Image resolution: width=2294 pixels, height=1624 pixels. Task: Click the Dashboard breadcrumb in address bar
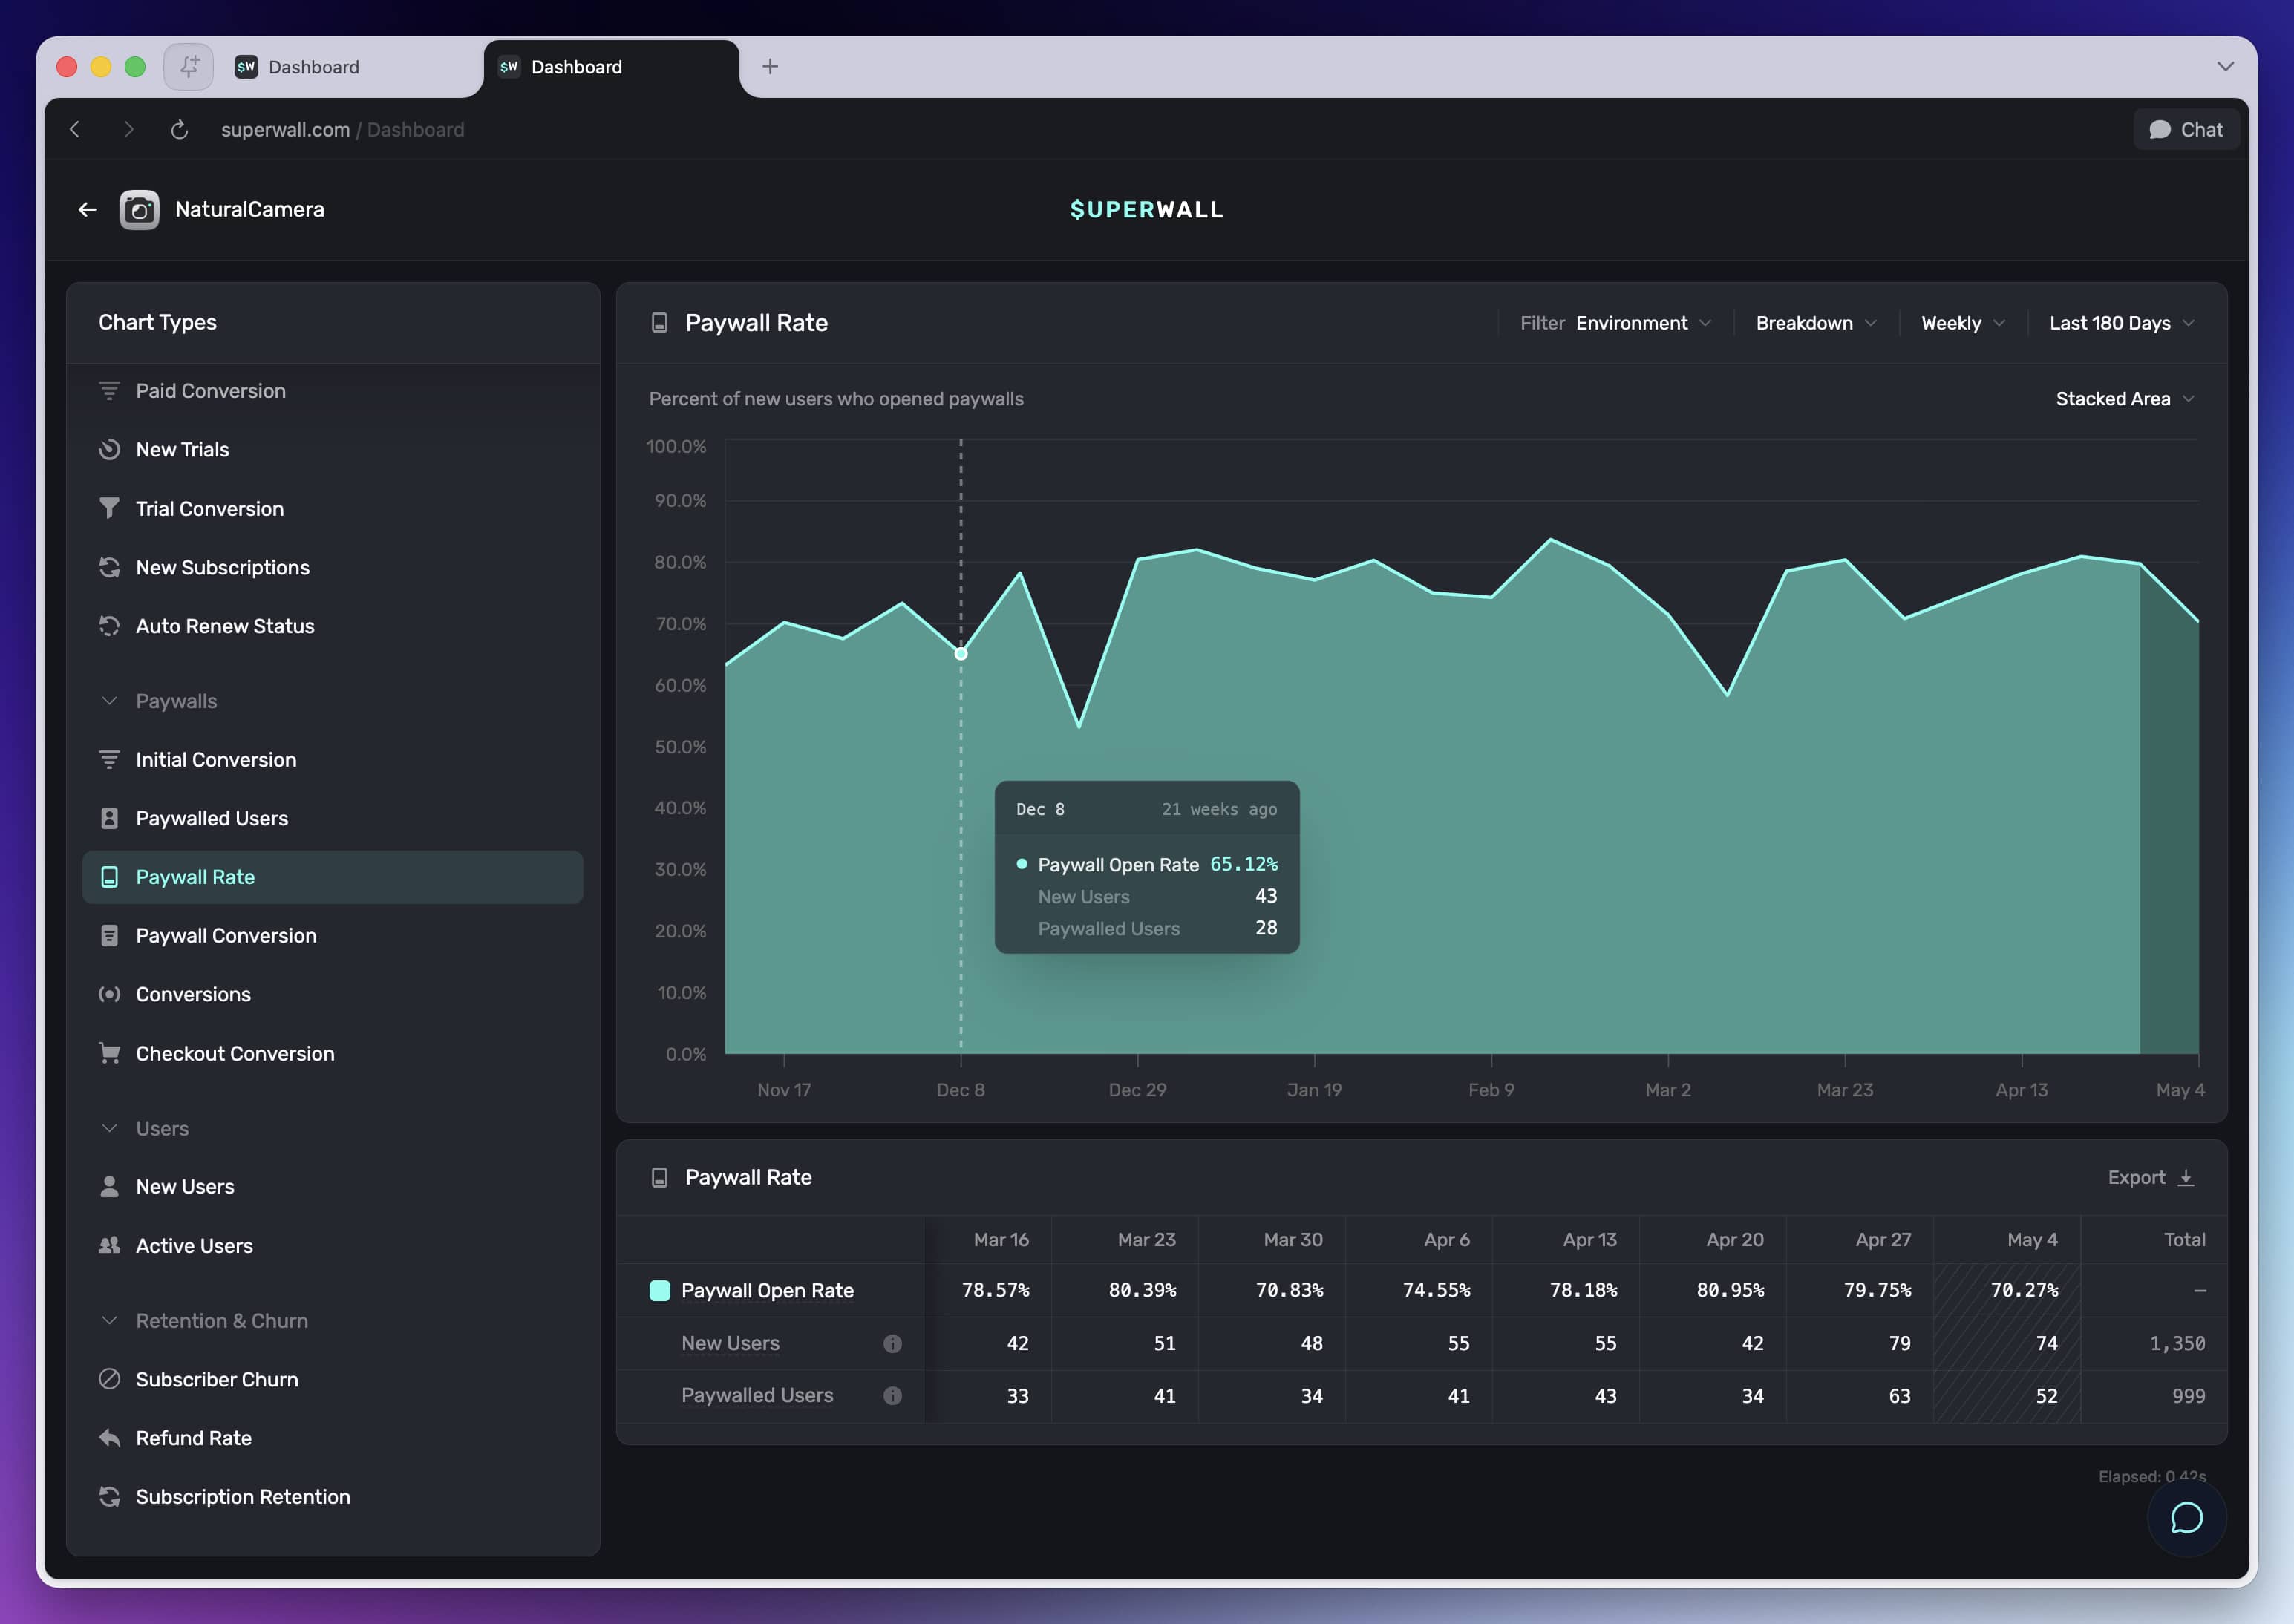coord(415,130)
